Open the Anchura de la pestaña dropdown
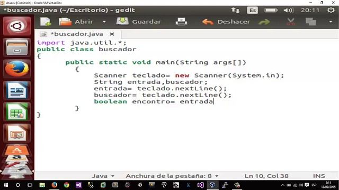Viewport: 339px width, 190px height. pos(172,176)
